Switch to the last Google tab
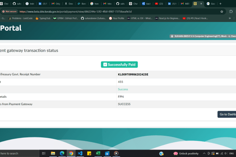 (x=211, y=4)
